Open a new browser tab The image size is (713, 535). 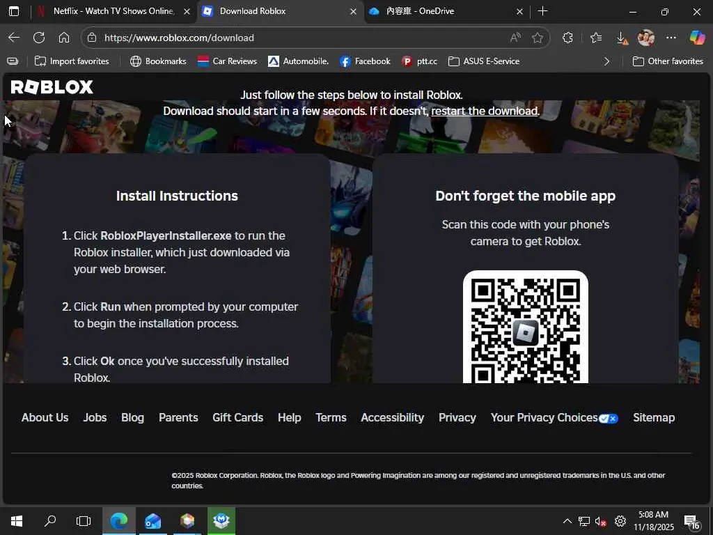click(x=542, y=11)
